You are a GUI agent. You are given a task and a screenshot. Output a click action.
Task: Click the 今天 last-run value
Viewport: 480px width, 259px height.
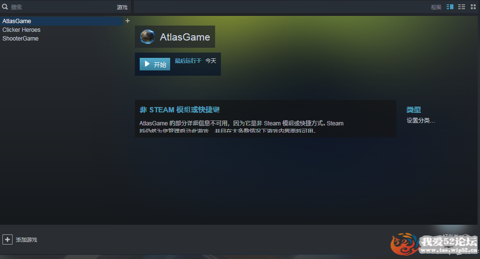click(x=211, y=61)
